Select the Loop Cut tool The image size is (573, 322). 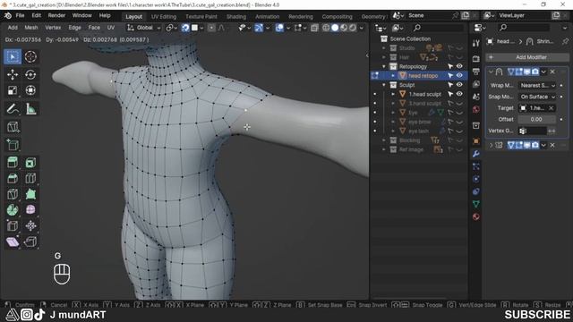click(x=30, y=179)
